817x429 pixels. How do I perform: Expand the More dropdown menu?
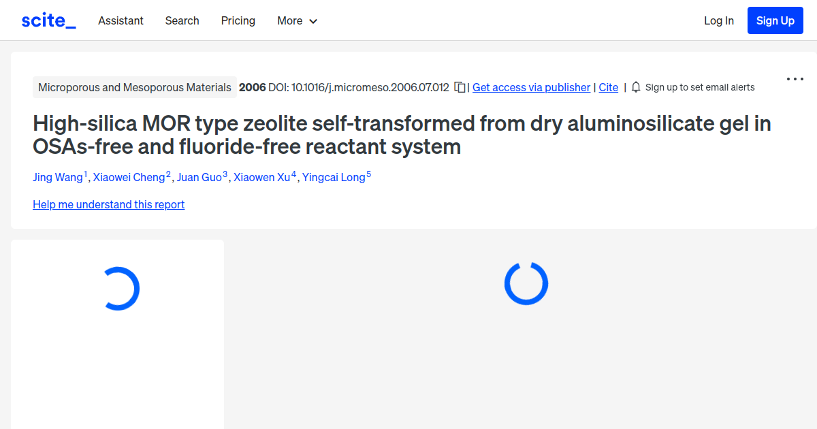(298, 20)
